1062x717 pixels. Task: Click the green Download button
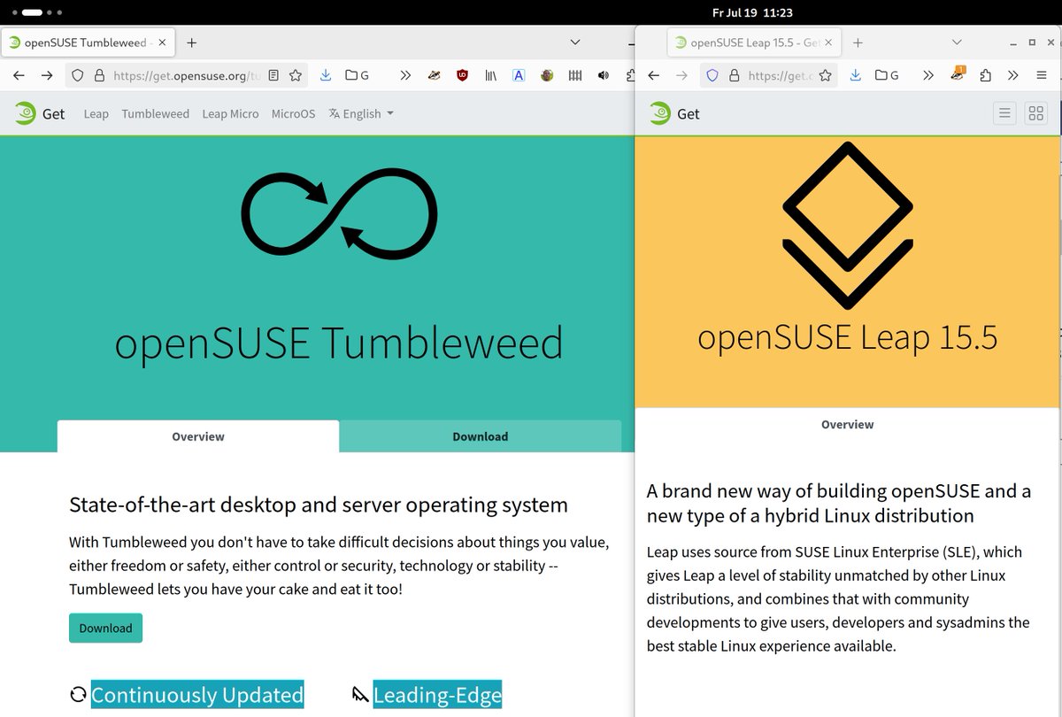[x=105, y=628]
